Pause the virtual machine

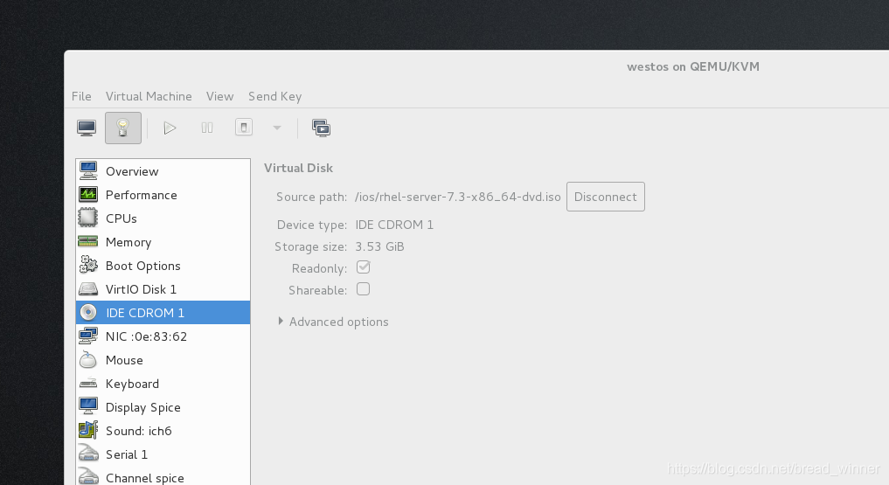point(207,128)
